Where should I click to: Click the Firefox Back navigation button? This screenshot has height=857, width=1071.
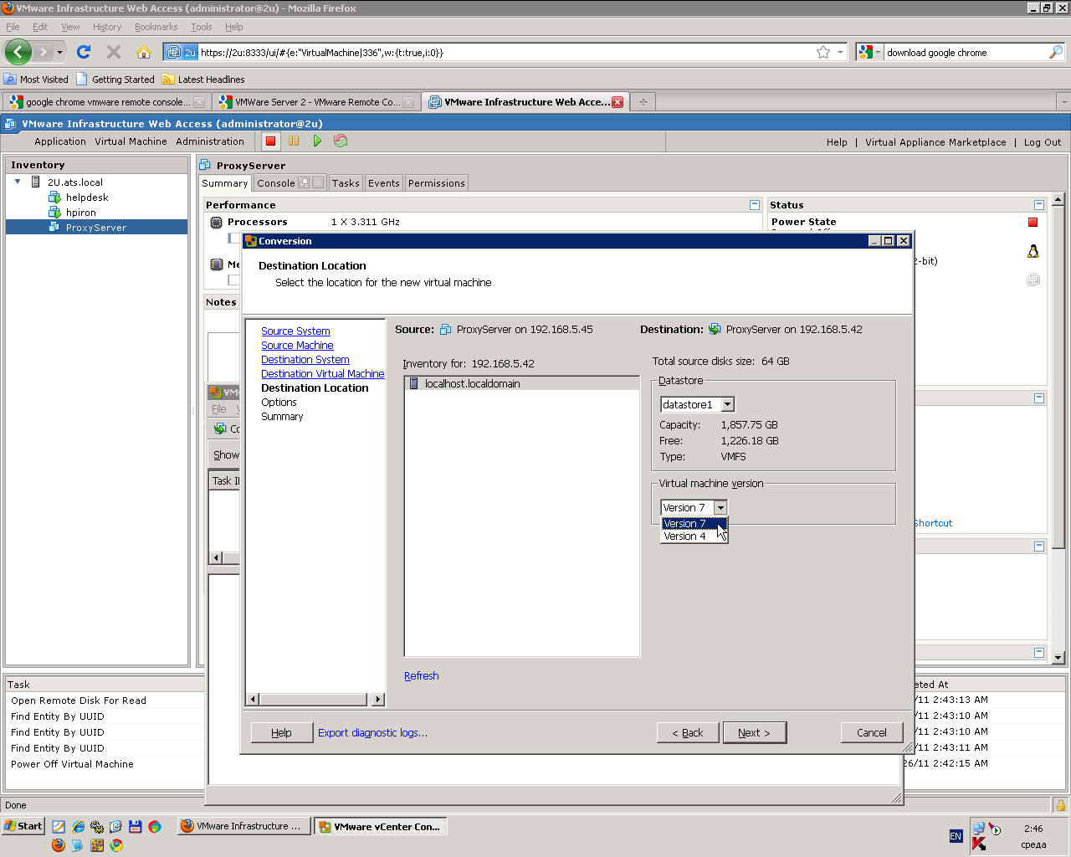(18, 52)
